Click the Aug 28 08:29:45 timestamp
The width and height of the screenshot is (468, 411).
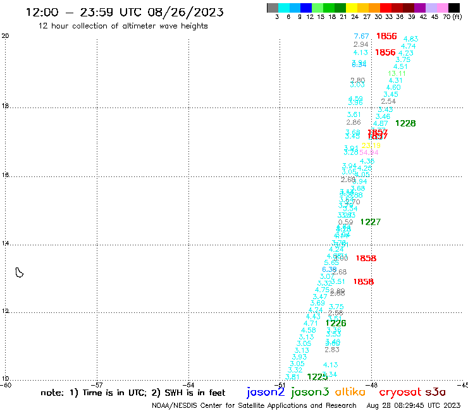tap(414, 405)
